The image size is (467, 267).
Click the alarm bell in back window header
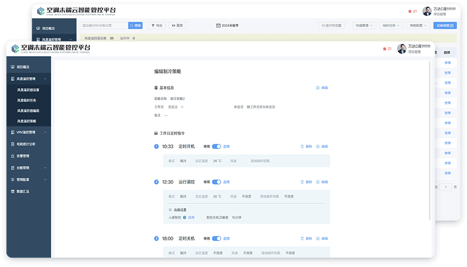(x=410, y=12)
